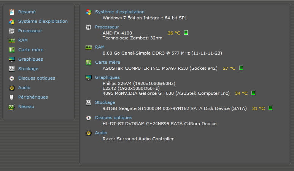Select the Processeur chip icon in sidebar
Screen dimensions: 294x171
[x=11, y=31]
